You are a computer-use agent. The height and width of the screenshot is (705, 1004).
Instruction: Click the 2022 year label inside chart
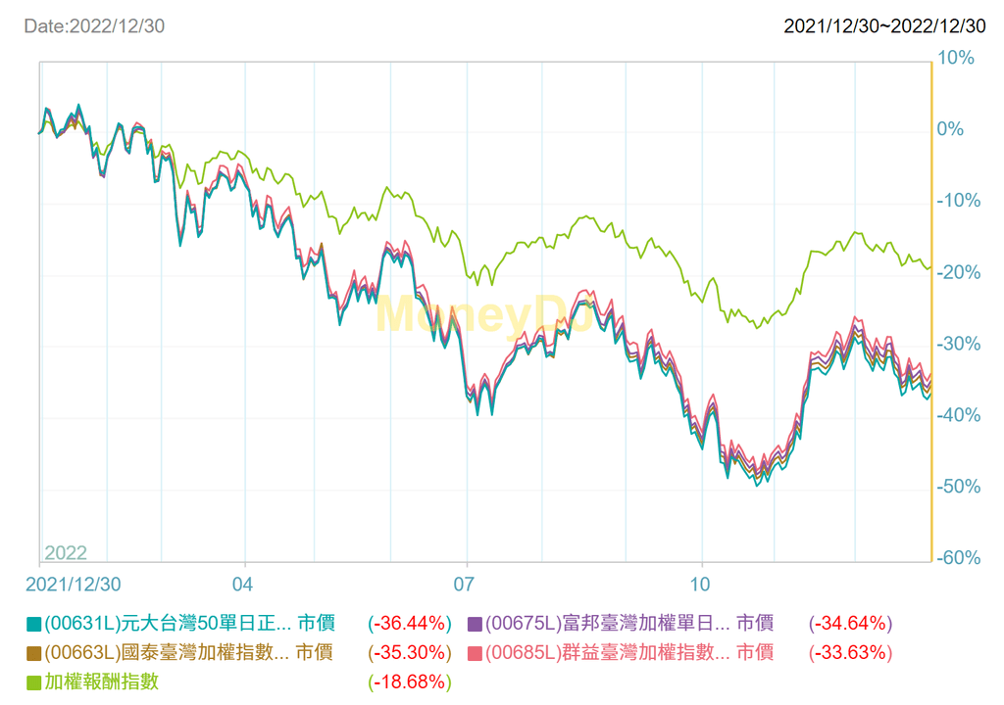coord(66,553)
